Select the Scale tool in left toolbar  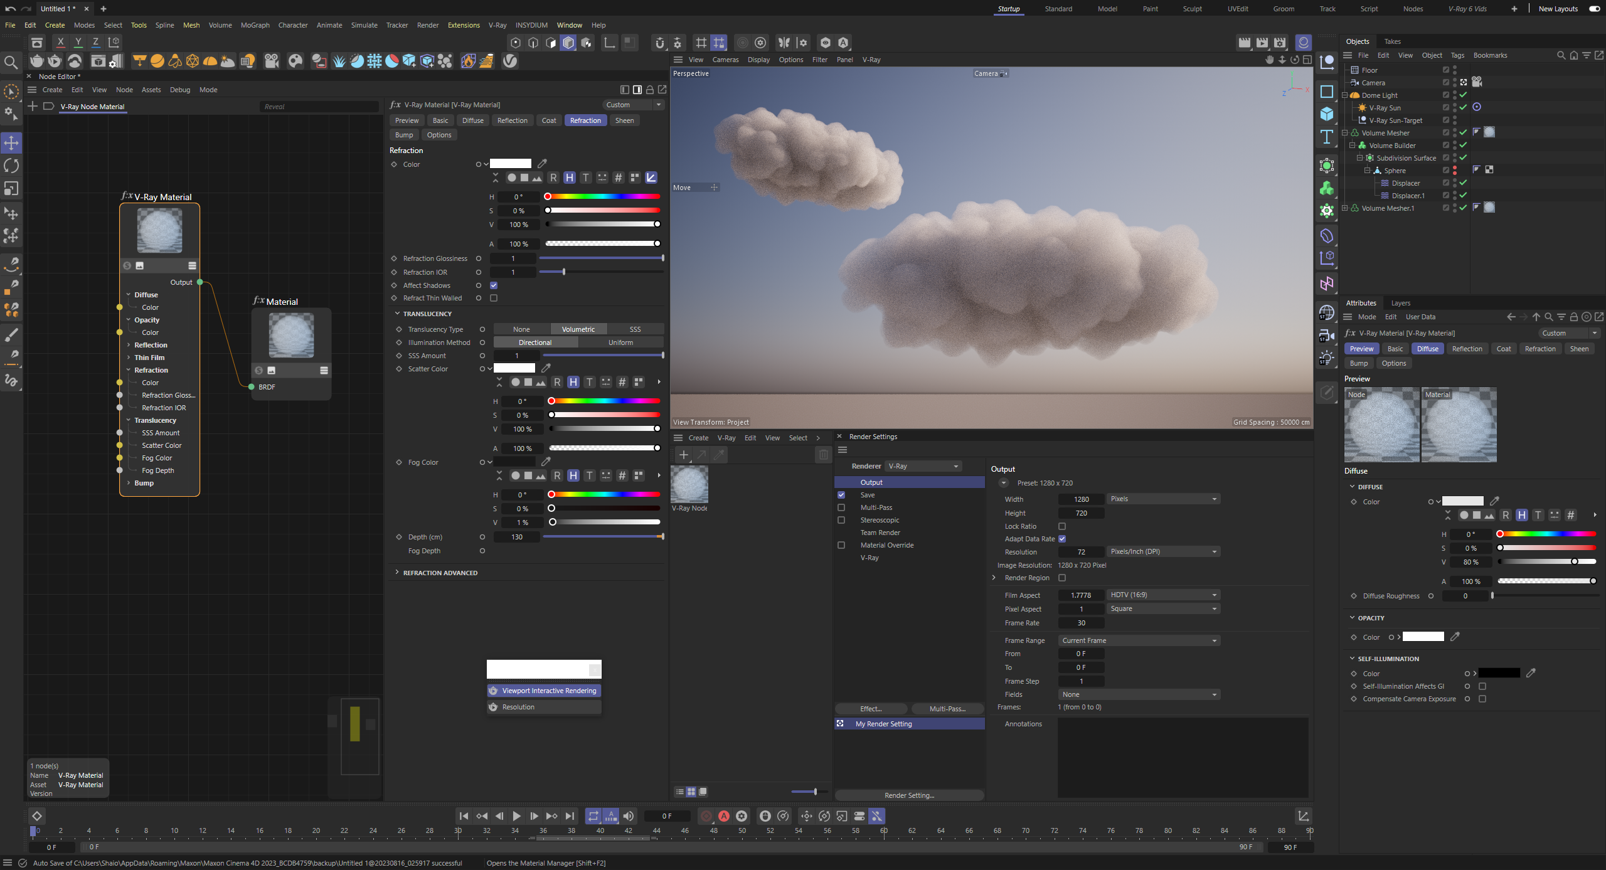click(11, 188)
